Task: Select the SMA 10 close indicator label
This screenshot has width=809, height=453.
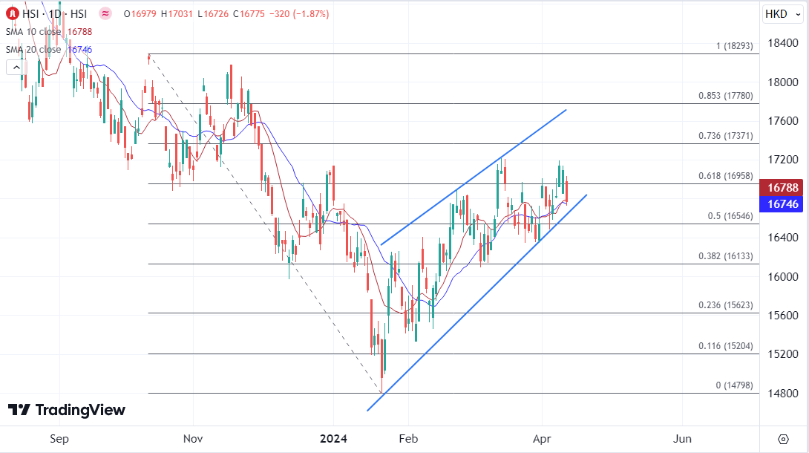Action: (x=33, y=31)
